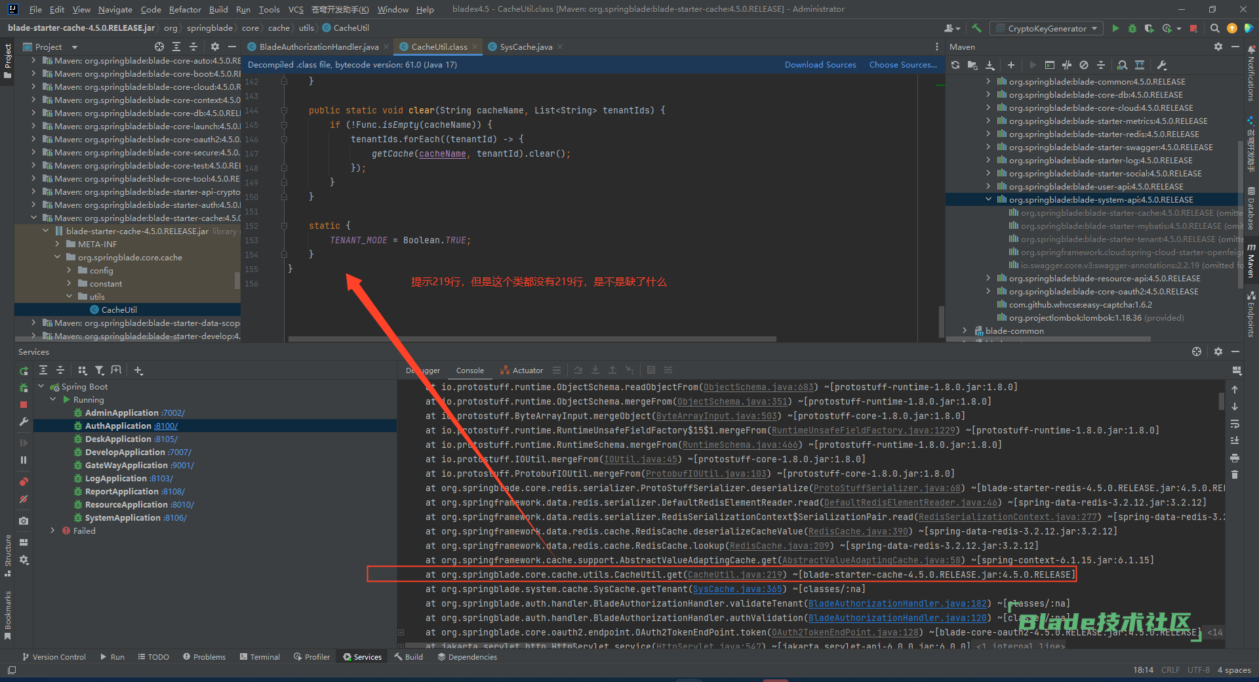Pause program in Services sidebar
1259x682 pixels.
[x=24, y=460]
